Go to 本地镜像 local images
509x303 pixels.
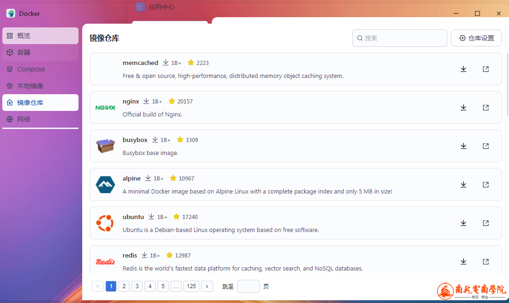(40, 86)
